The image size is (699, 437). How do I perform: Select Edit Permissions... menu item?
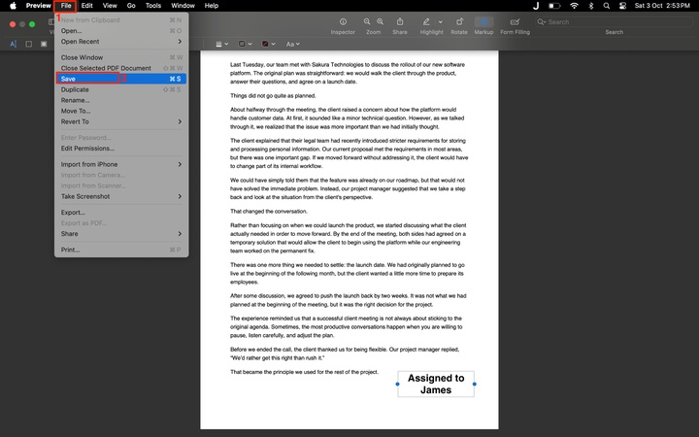click(120, 149)
